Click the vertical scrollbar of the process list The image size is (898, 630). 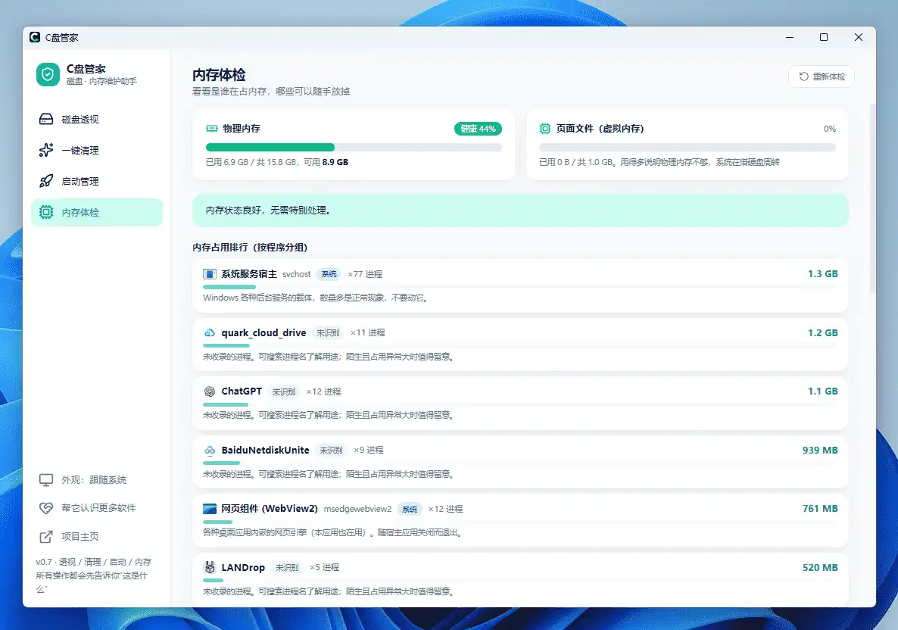coord(872,198)
